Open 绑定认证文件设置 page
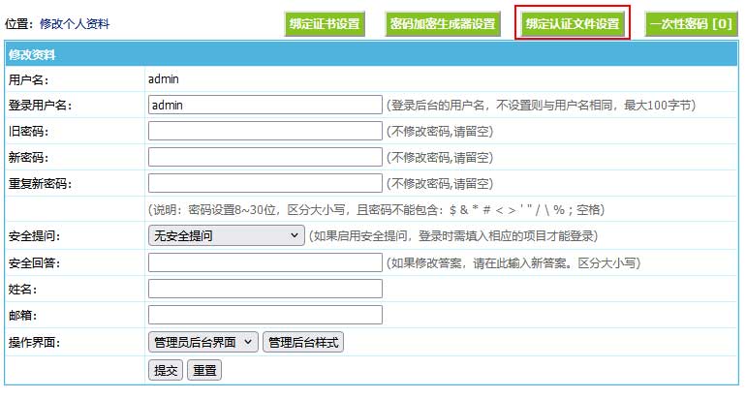746x399 pixels. tap(572, 23)
